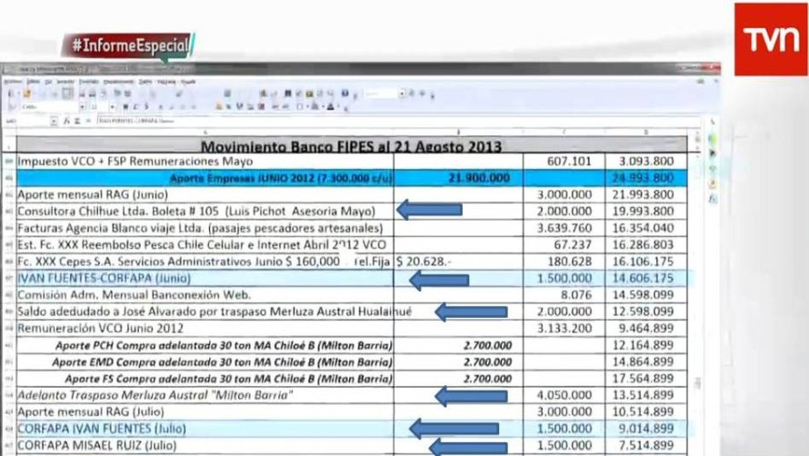The width and height of the screenshot is (809, 456).
Task: Select the value 180.628
Action: tap(564, 262)
